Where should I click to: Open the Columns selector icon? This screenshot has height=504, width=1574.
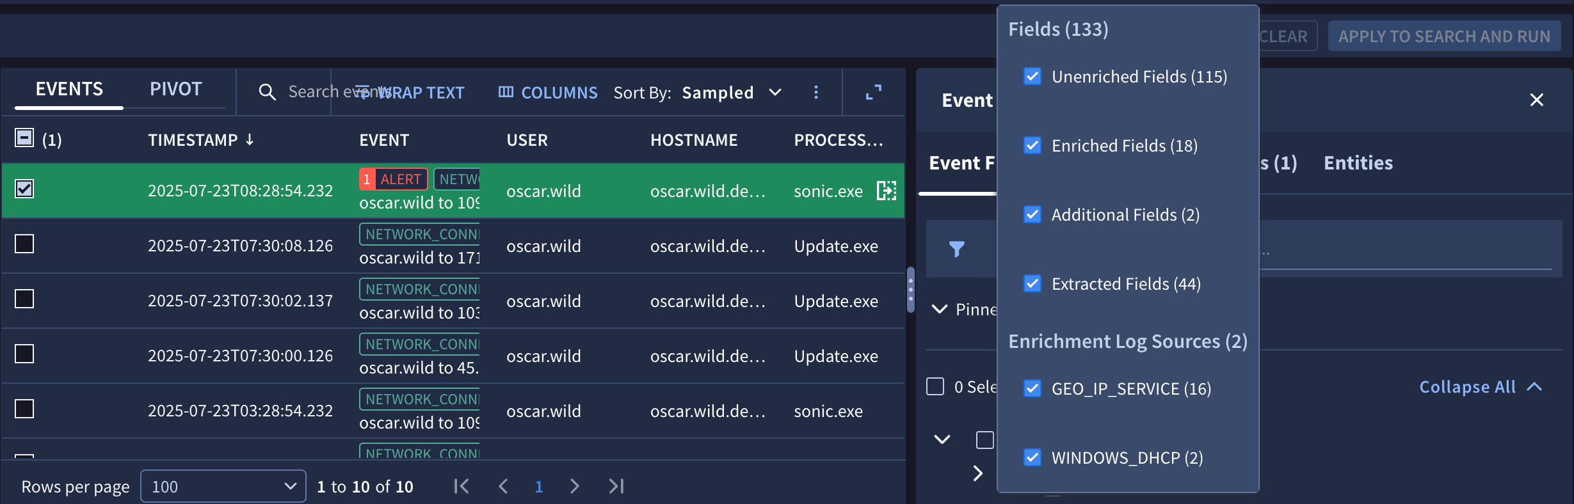click(507, 92)
